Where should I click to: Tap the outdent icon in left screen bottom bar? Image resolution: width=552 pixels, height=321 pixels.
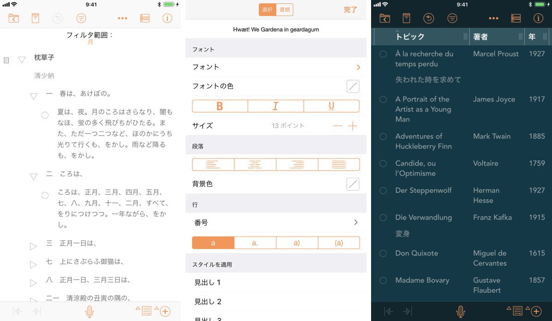[x=18, y=311]
